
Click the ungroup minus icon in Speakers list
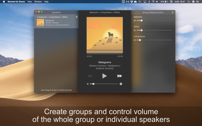(77, 17)
